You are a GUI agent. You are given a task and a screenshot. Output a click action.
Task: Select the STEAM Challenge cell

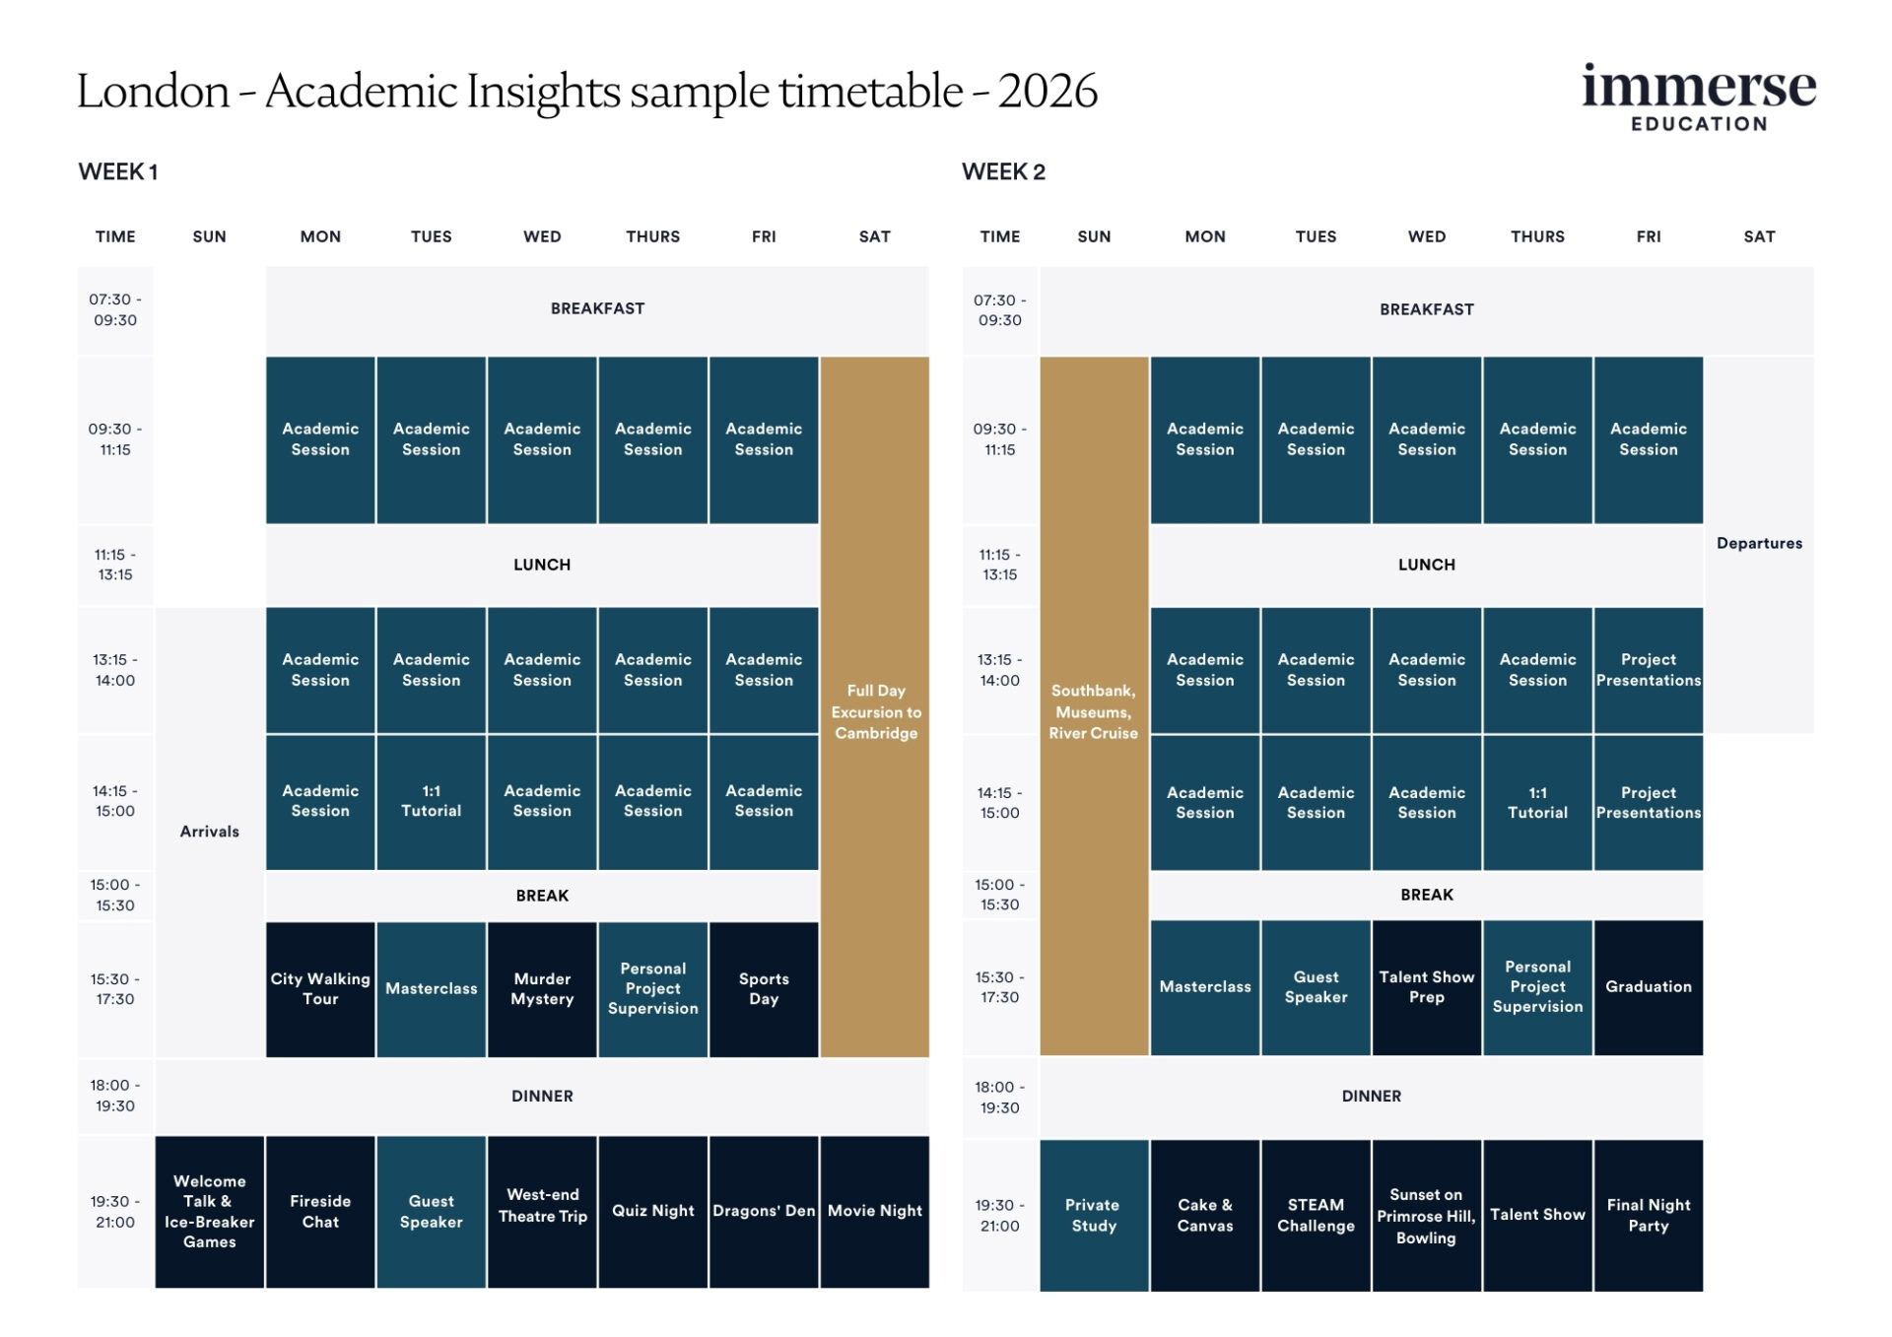coord(1316,1215)
